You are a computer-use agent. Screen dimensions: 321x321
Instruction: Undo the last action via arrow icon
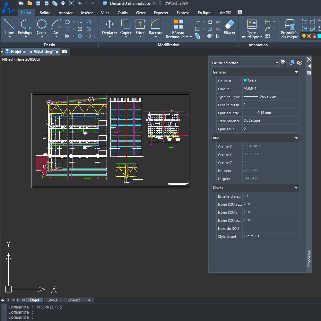tap(80, 3)
